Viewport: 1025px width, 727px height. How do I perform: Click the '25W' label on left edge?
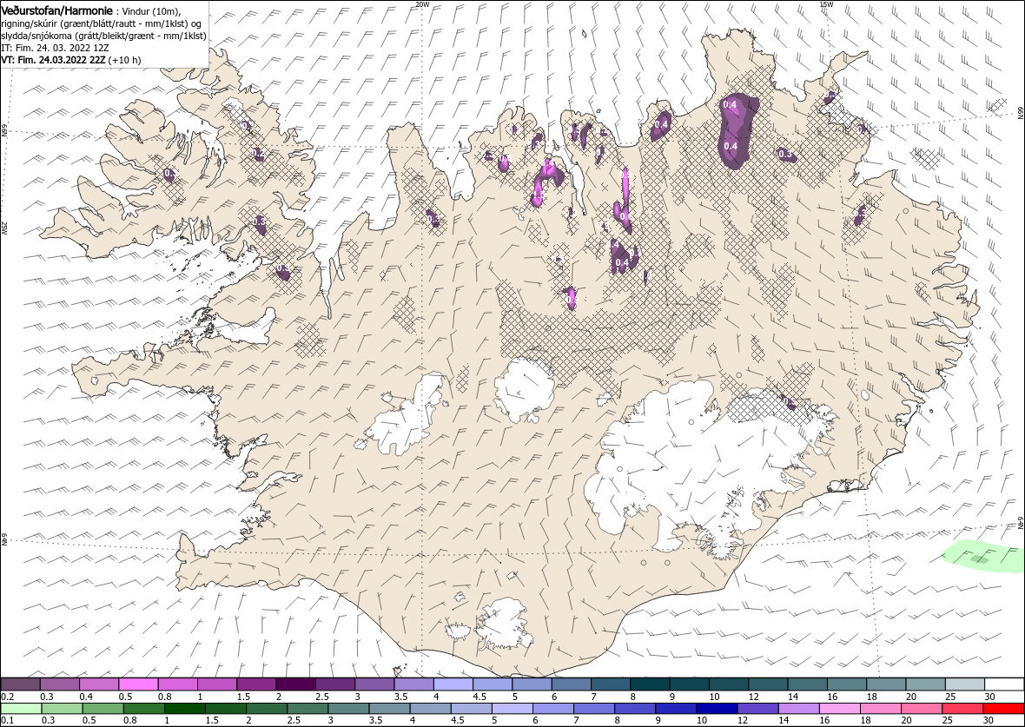(4, 228)
